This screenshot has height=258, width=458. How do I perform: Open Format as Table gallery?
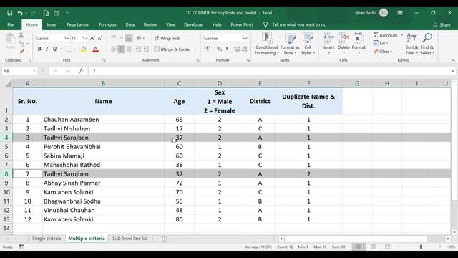tap(290, 44)
